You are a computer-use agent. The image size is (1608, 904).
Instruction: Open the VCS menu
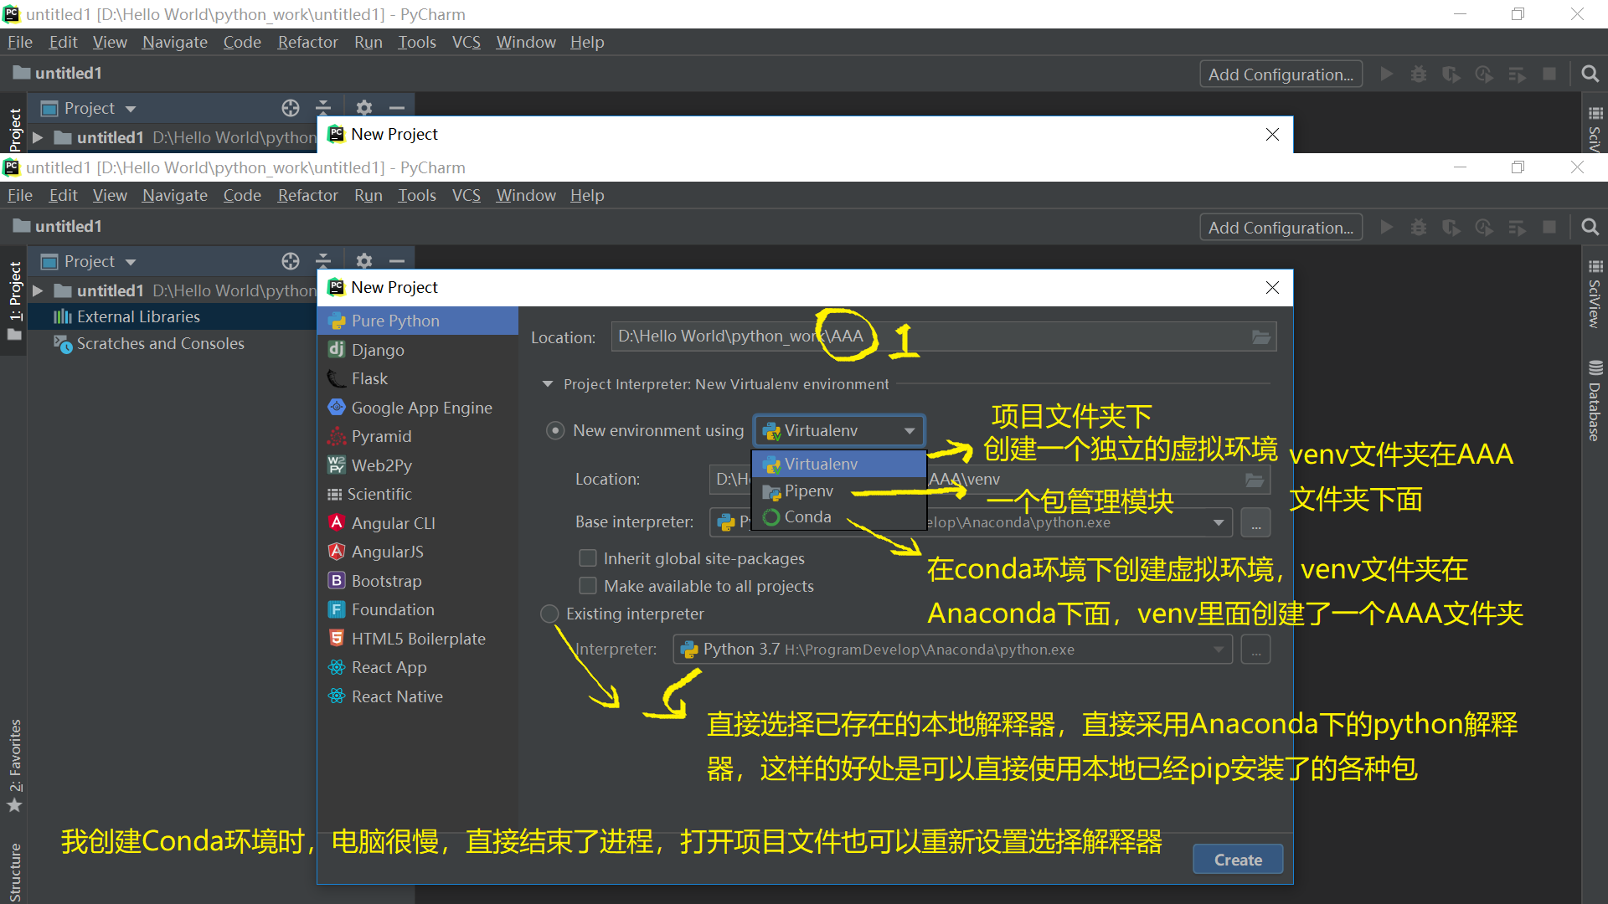coord(466,195)
